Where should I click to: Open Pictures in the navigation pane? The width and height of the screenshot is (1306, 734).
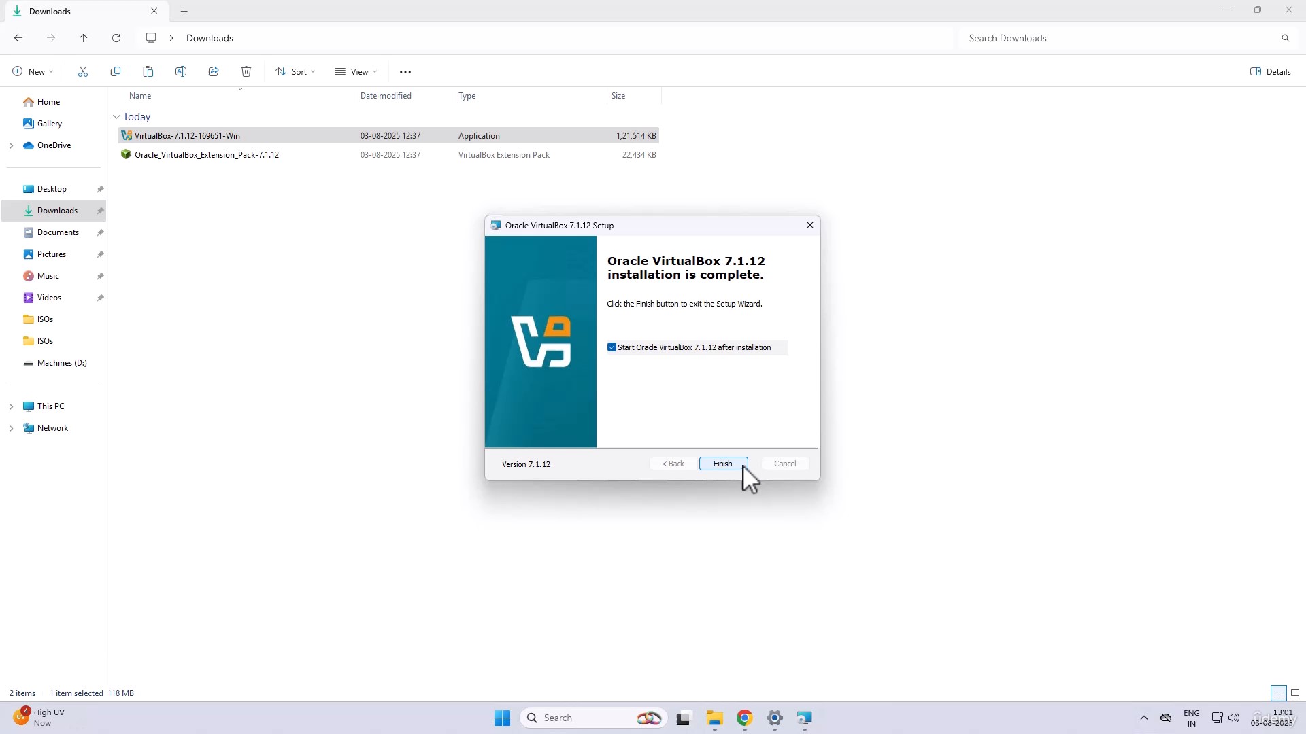pyautogui.click(x=52, y=254)
